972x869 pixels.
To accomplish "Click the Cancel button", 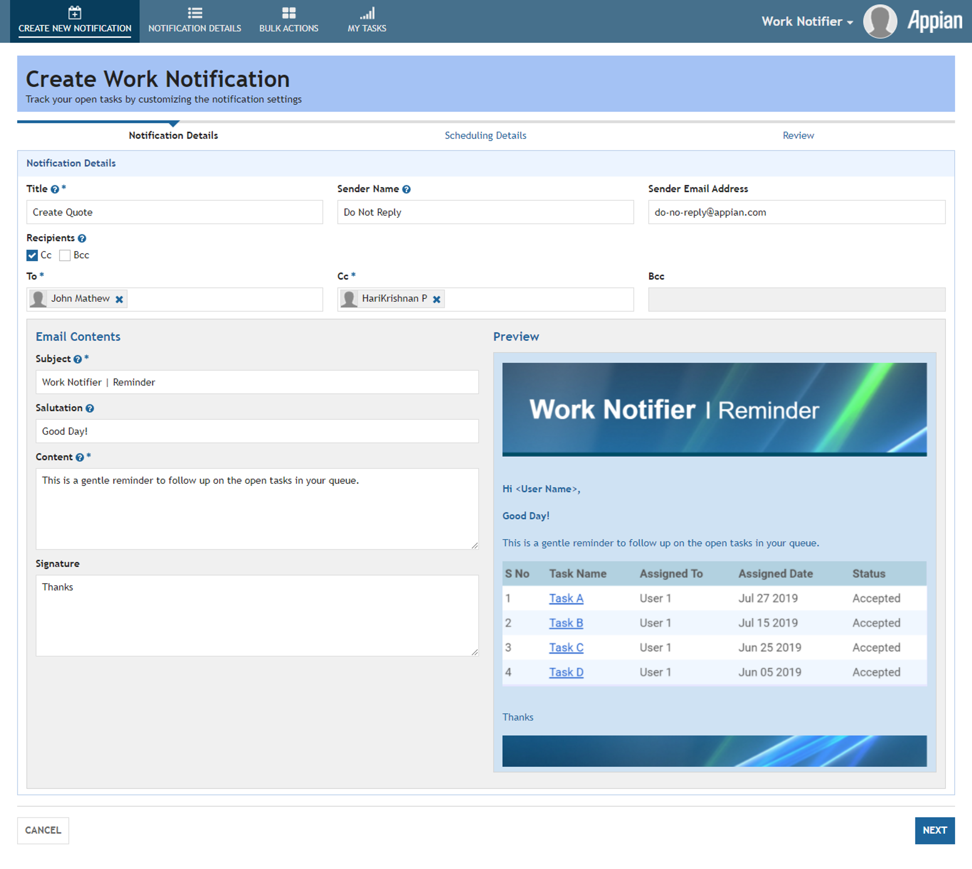I will click(x=43, y=830).
